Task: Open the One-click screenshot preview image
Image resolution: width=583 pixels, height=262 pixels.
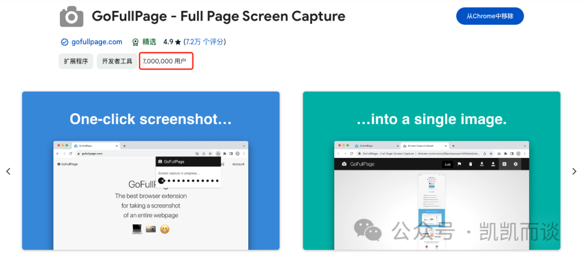Action: [x=151, y=171]
